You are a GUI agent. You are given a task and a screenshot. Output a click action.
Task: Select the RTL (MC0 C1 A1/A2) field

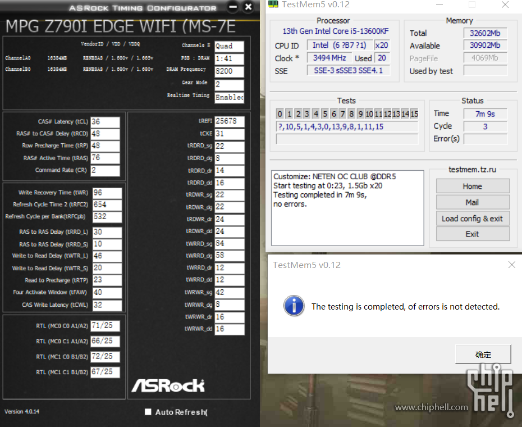pos(105,341)
